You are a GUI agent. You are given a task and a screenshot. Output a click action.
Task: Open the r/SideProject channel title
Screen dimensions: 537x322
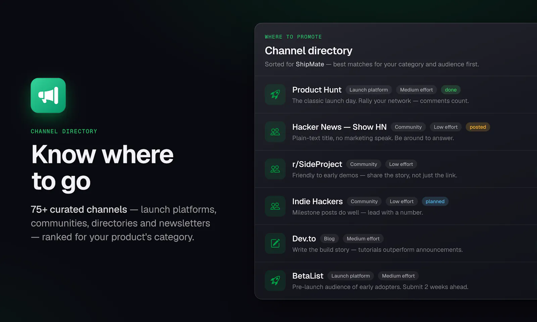[x=317, y=164]
